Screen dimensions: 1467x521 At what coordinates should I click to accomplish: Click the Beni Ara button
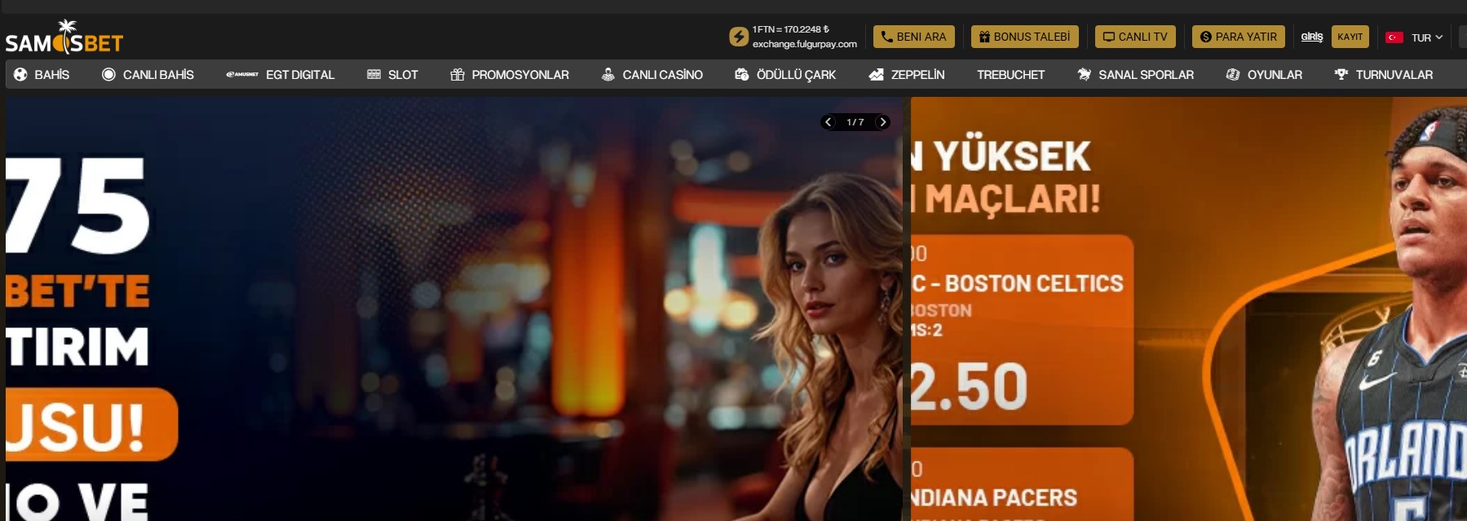click(914, 37)
